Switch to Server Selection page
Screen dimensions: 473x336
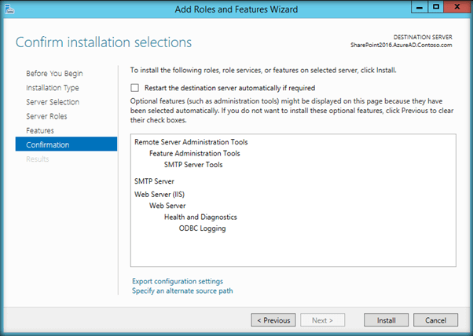[x=52, y=102]
